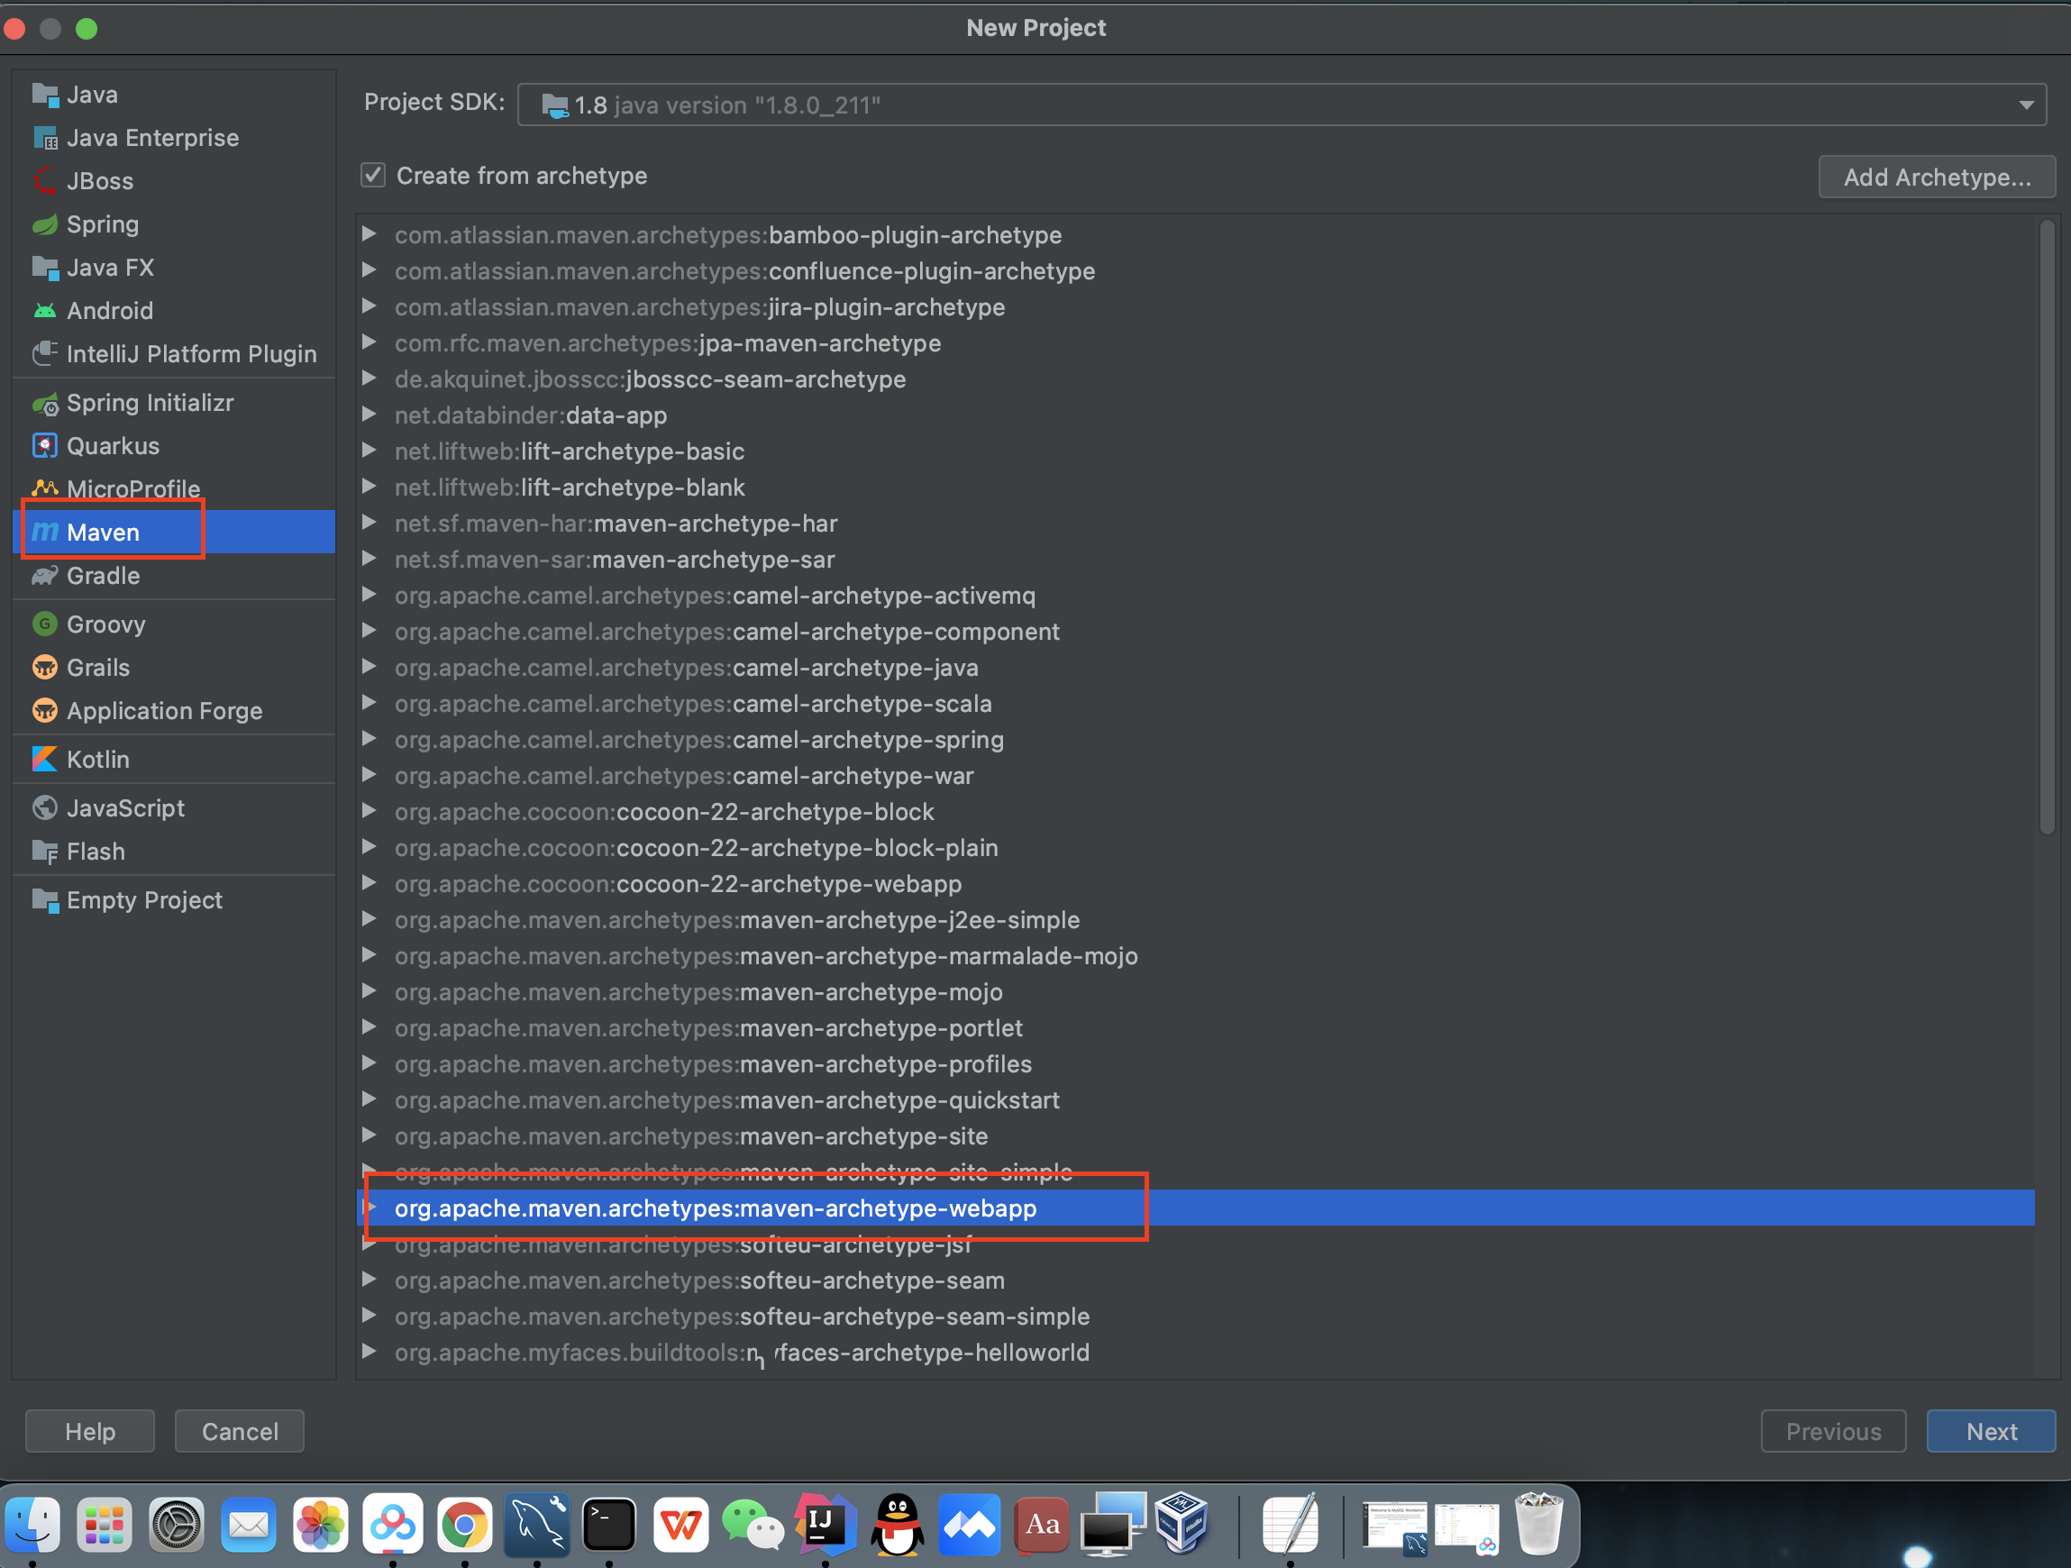Open Google Chrome from the dock
Image resolution: width=2071 pixels, height=1568 pixels.
pos(464,1523)
